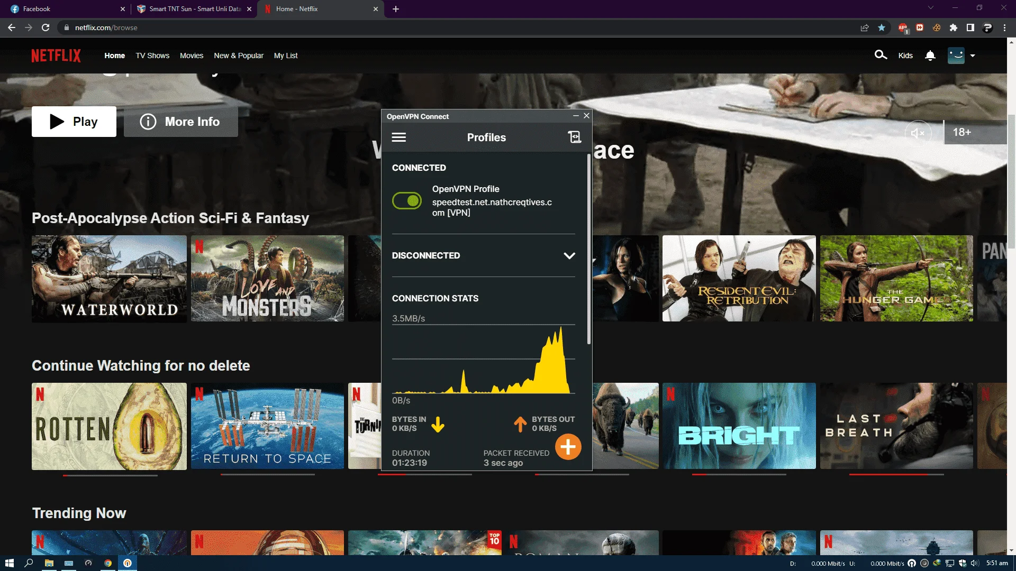Reload the Netflix page

click(46, 27)
